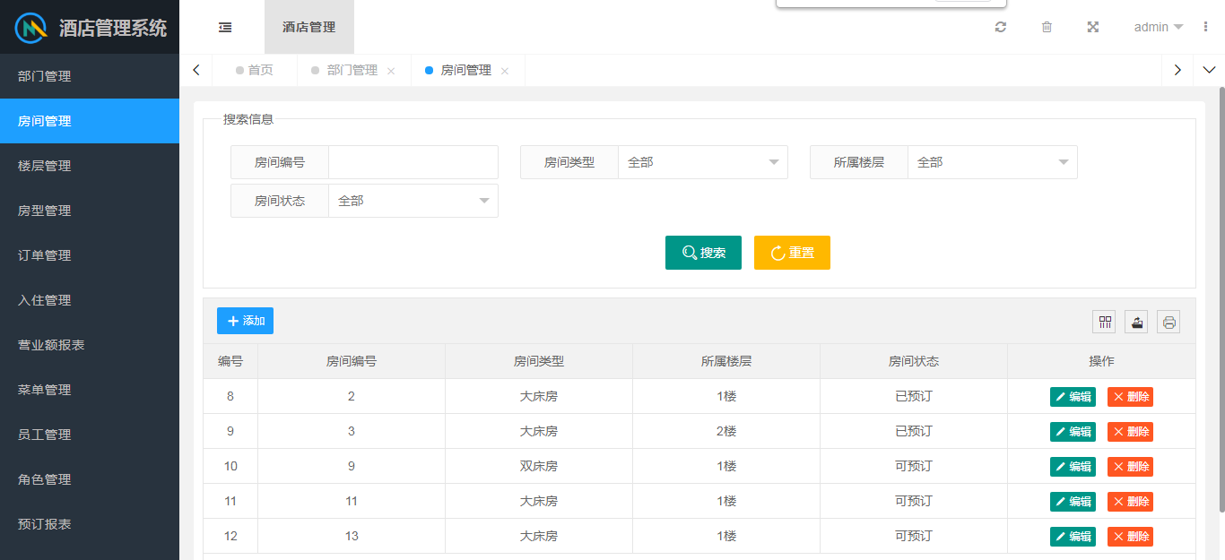This screenshot has width=1225, height=560.
Task: Open 订单管理 in the sidebar
Action: (x=45, y=255)
